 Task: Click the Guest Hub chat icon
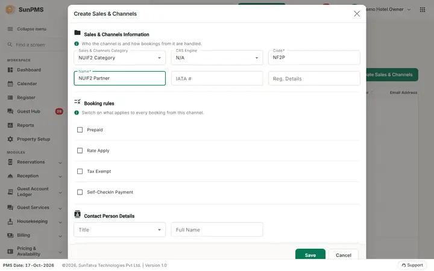(10, 111)
